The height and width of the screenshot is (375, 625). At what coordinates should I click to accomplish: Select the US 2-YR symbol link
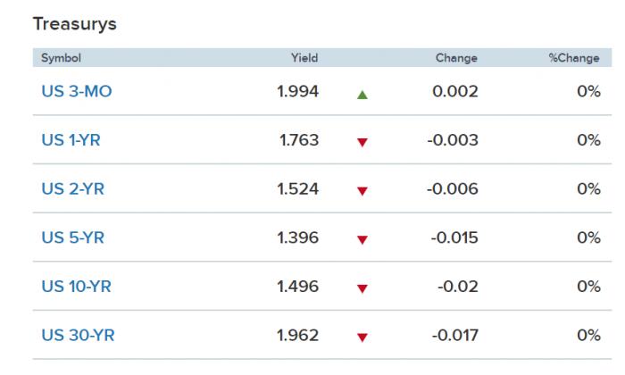point(73,189)
